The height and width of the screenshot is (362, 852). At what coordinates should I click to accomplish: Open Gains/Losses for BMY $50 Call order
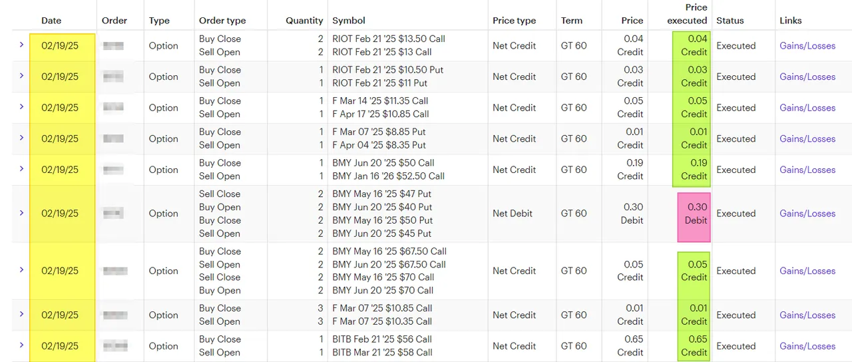click(x=807, y=170)
